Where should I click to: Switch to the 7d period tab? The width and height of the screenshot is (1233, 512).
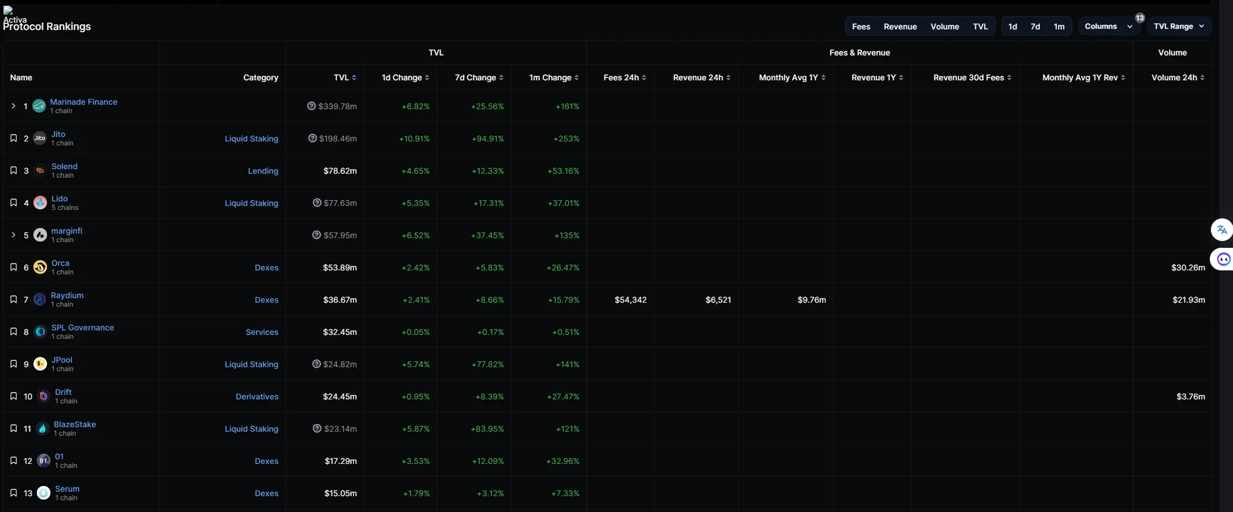click(1035, 27)
